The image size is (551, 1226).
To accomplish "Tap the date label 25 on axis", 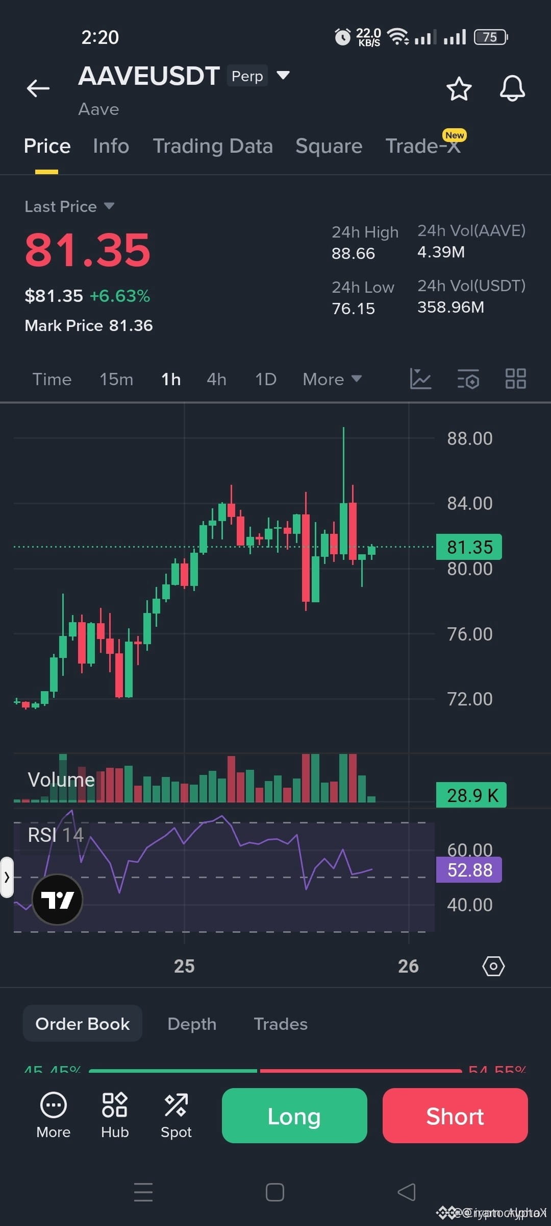I will [x=184, y=966].
